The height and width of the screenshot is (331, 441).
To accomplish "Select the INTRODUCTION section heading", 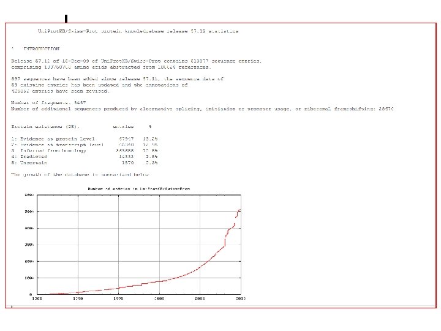I will pos(42,48).
